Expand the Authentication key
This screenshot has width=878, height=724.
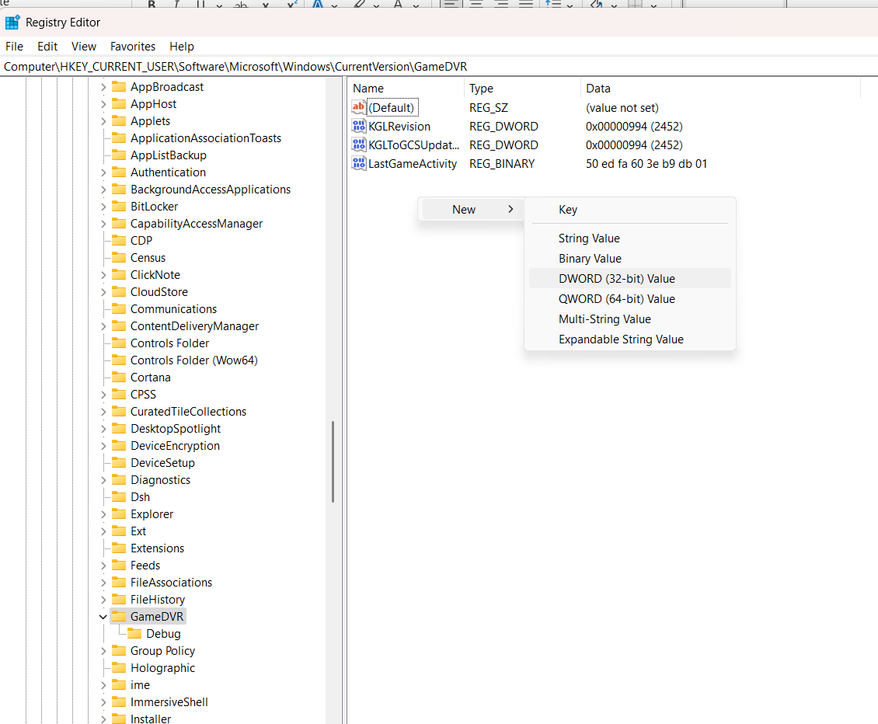pyautogui.click(x=103, y=172)
